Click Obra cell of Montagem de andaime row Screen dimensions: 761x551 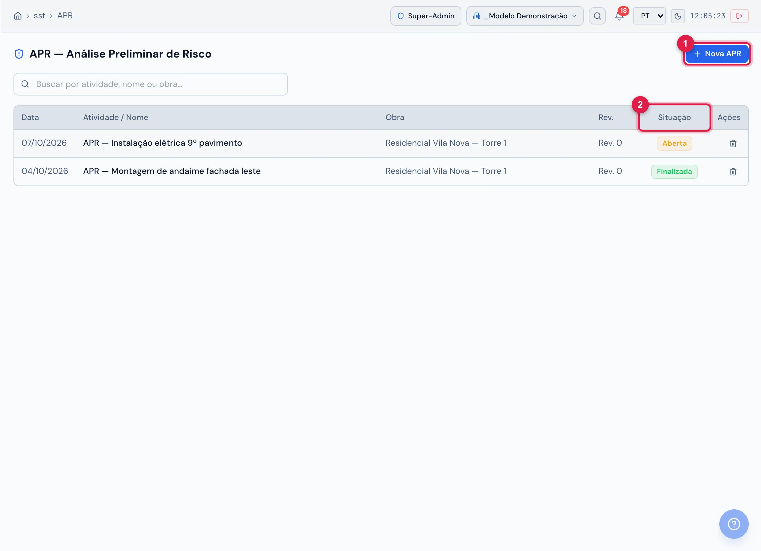(446, 171)
